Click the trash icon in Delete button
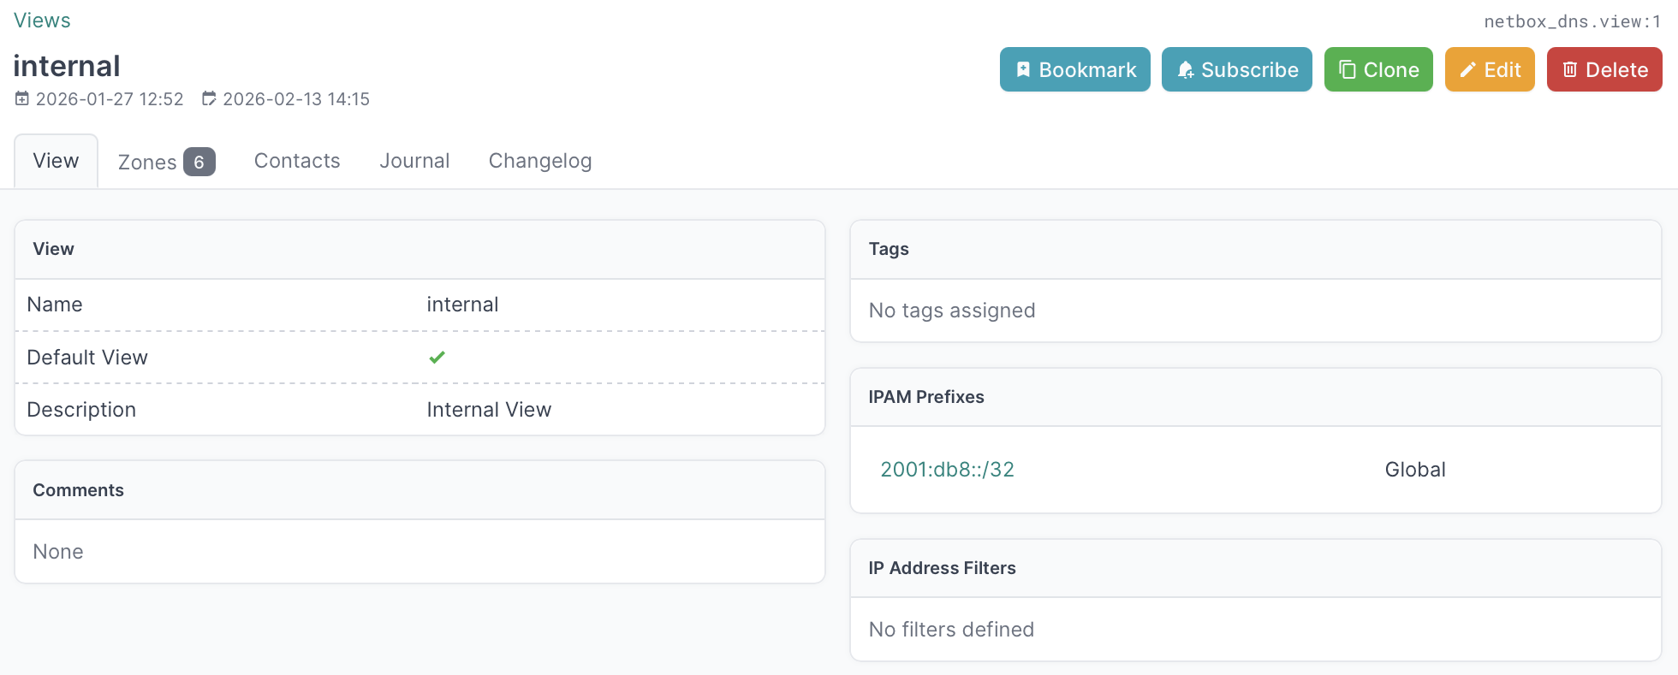Viewport: 1678px width, 675px height. point(1569,70)
